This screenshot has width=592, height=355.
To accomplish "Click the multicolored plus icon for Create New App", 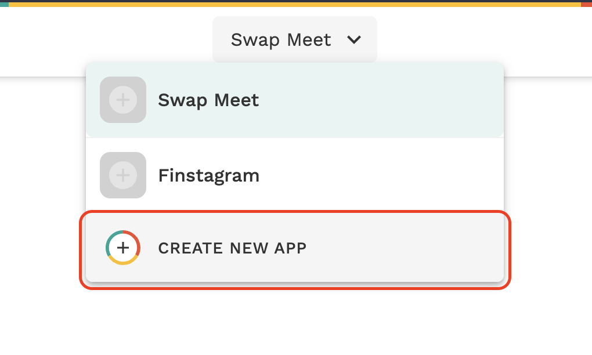I will [x=122, y=248].
